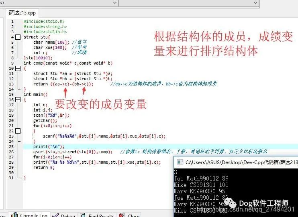Click the console window title path text
This screenshot has width=298, height=217.
coord(241,162)
